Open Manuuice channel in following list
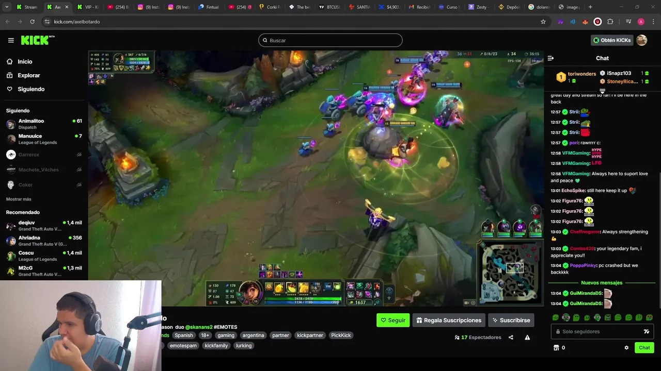 [x=44, y=139]
